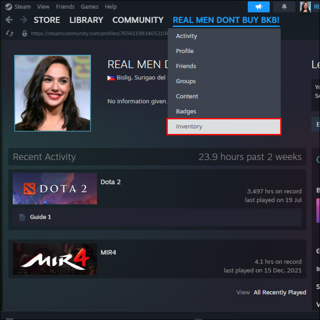
Task: Open notifications with the bell icon
Action: [x=284, y=7]
